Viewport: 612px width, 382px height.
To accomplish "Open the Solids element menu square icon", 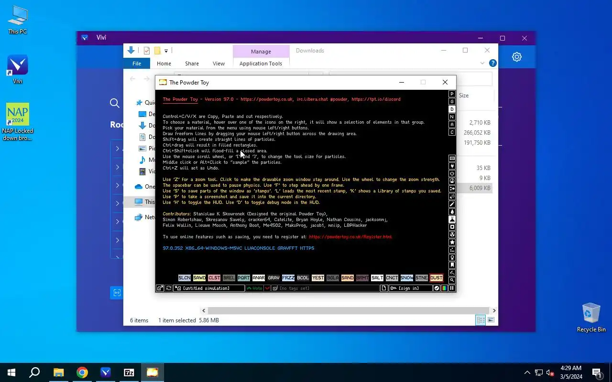I will click(452, 227).
